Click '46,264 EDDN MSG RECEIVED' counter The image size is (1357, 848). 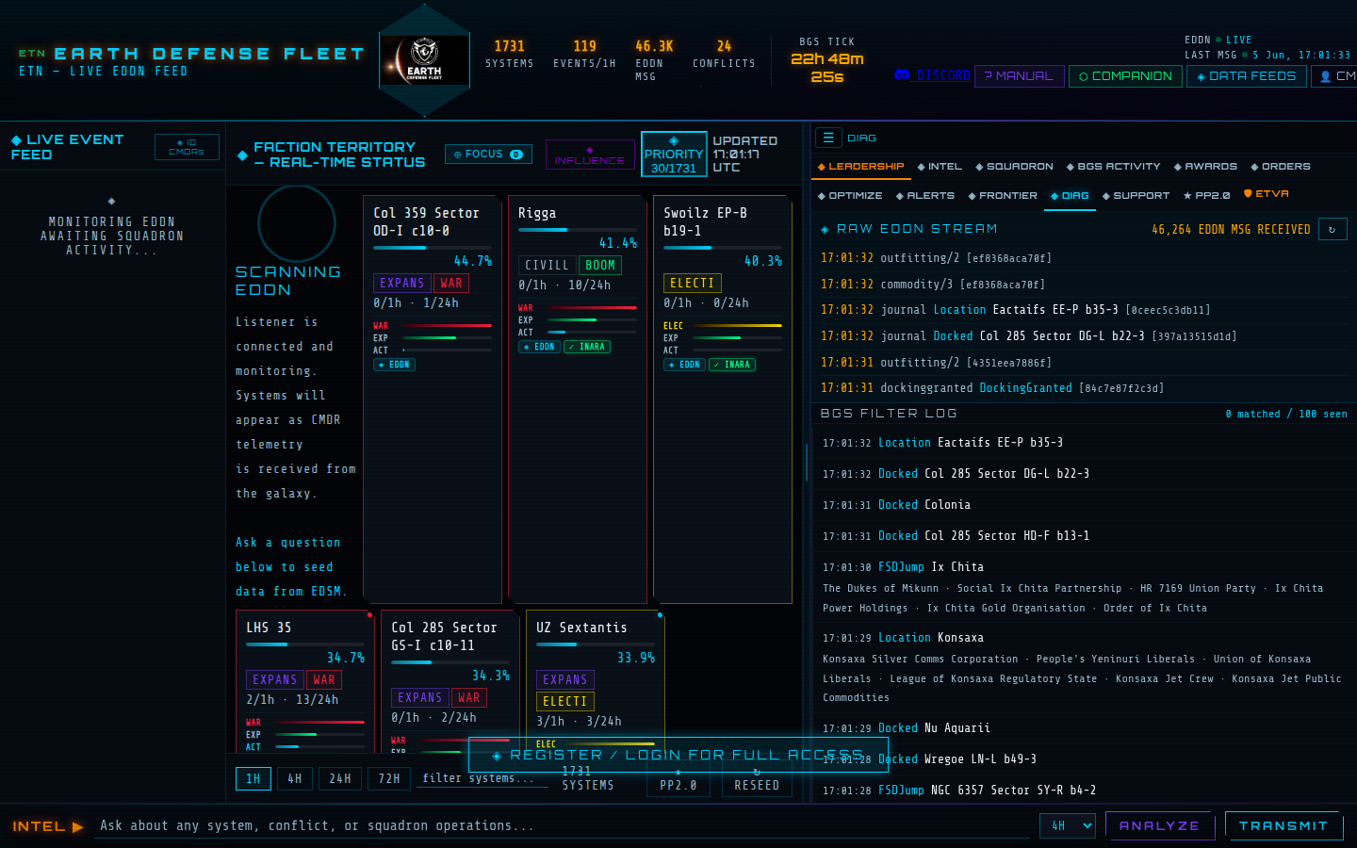(1231, 229)
